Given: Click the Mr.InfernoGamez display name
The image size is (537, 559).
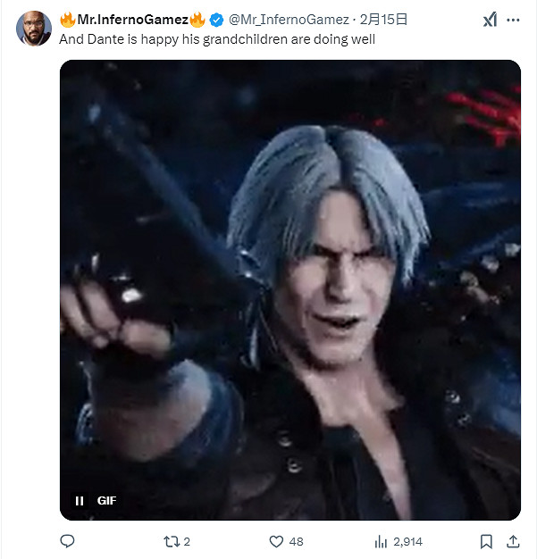Looking at the screenshot, I should tap(132, 19).
